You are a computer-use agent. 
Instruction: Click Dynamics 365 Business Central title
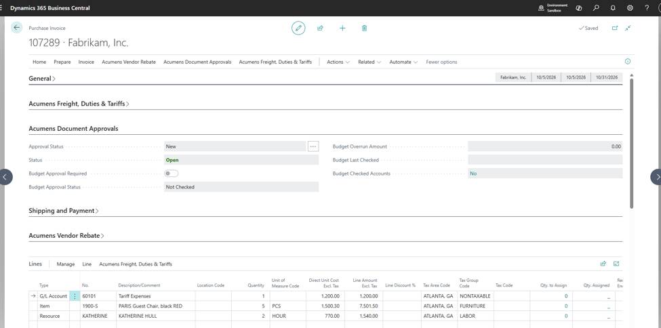coord(49,8)
